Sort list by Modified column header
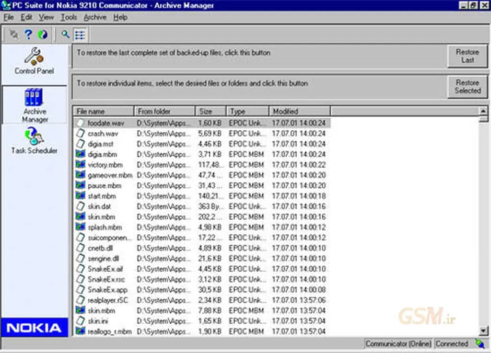The width and height of the screenshot is (491, 353). pos(299,111)
